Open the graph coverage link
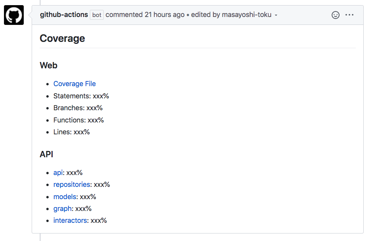Screen dimensions: 372x241 click(x=62, y=208)
